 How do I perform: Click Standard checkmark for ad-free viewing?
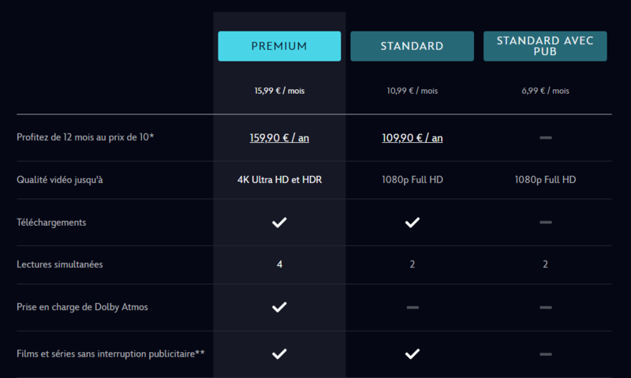coord(412,354)
